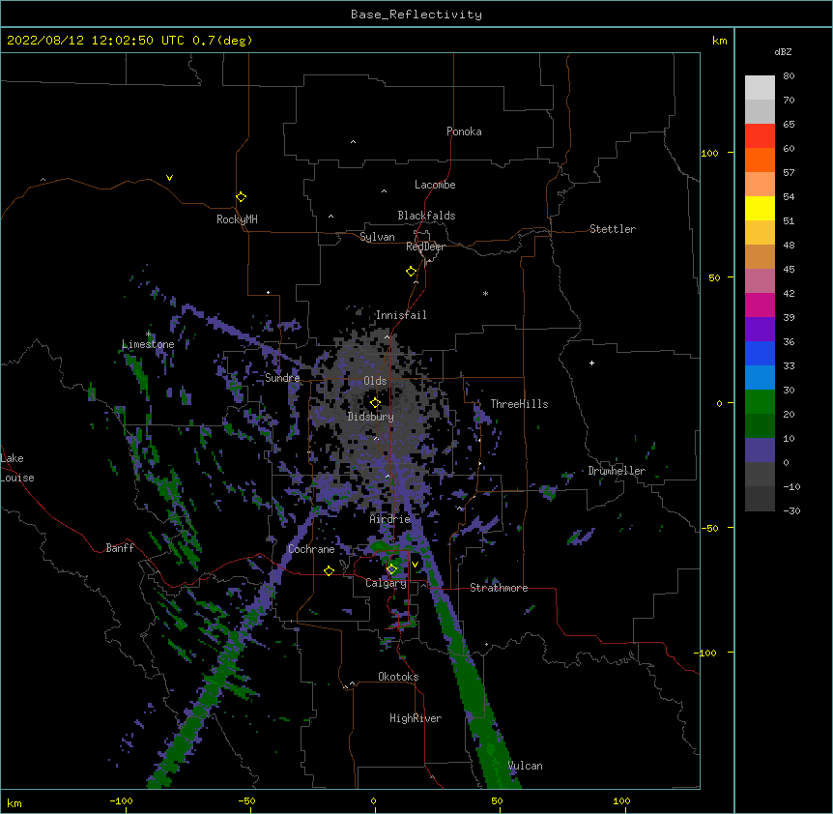Click the yellow V marker east of Calgary
The image size is (833, 814).
click(x=415, y=565)
